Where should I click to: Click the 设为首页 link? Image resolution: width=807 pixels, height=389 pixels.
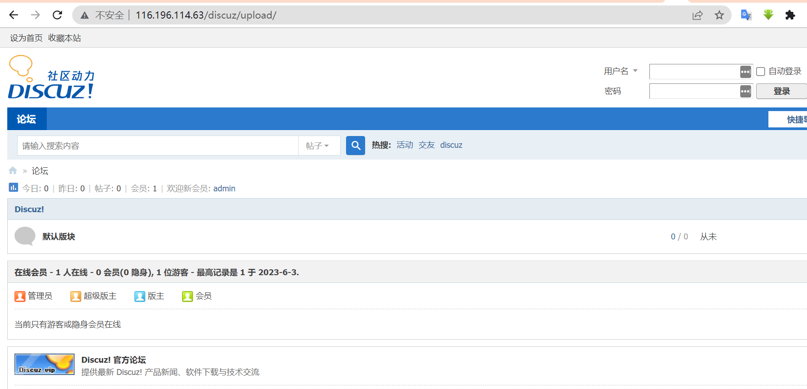coord(26,38)
